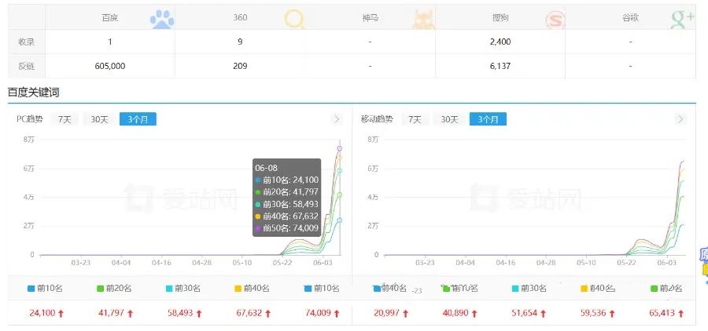This screenshot has width=708, height=331.
Task: Click PC total value 74,009
Action: (x=318, y=314)
